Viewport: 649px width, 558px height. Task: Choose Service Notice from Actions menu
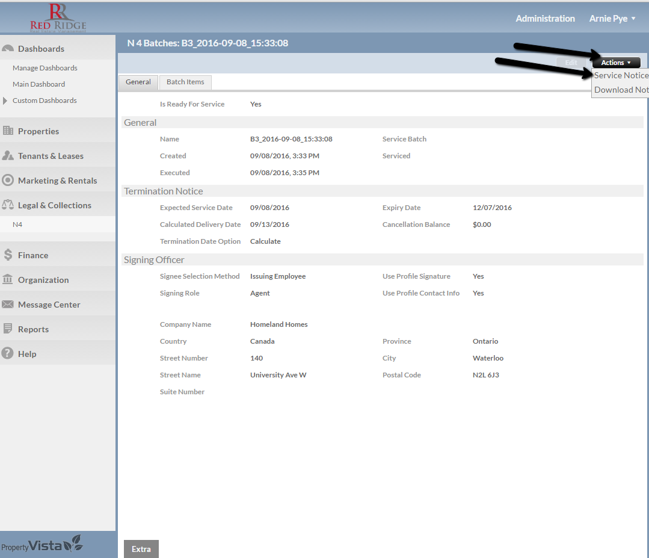coord(621,75)
